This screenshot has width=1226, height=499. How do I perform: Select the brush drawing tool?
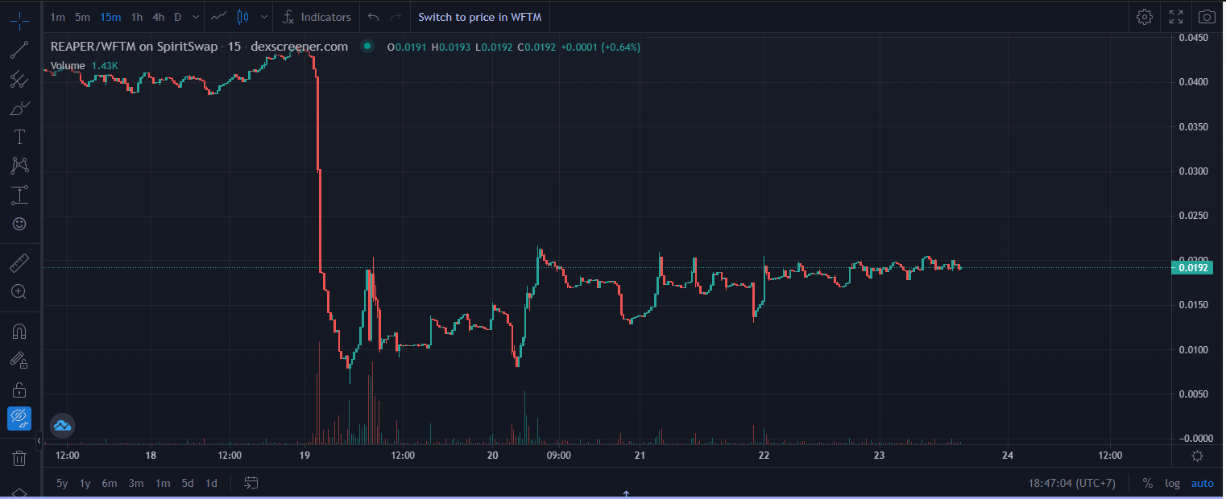(19, 108)
